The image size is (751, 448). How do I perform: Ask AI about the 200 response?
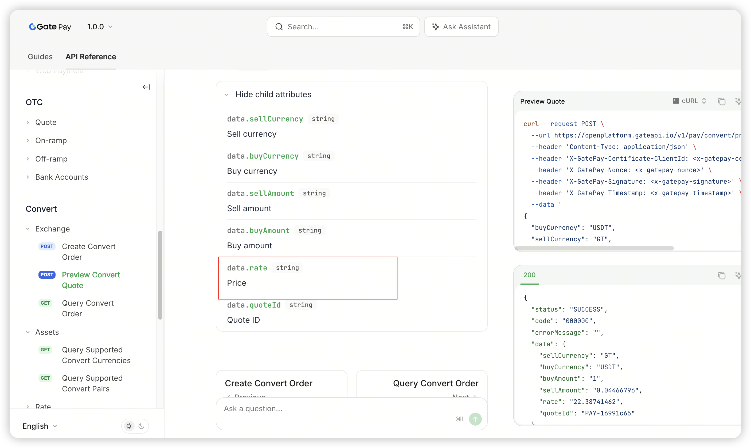[x=738, y=275]
